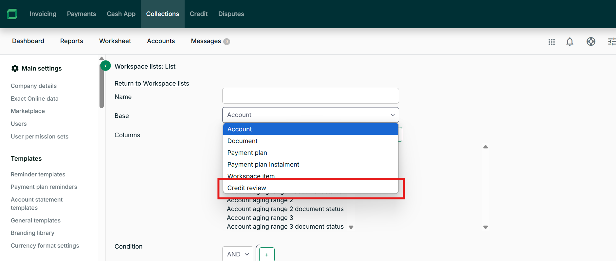Open Reminder templates in sidebar

point(38,174)
